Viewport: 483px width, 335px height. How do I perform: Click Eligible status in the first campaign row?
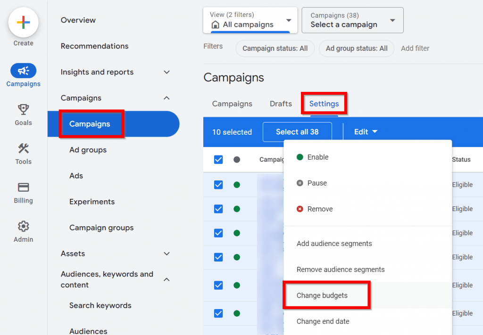462,185
